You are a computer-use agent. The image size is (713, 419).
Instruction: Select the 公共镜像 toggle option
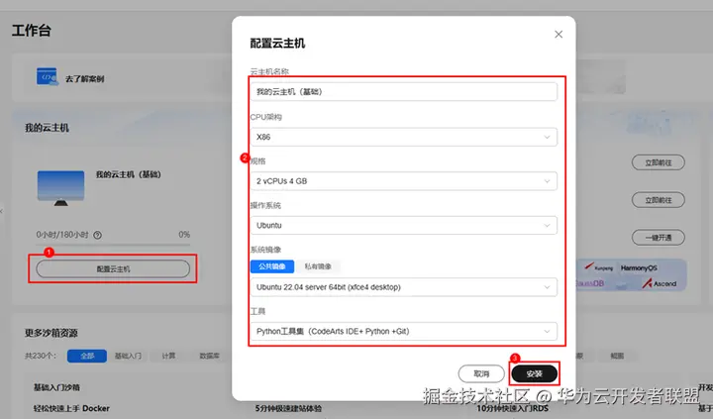(x=272, y=266)
